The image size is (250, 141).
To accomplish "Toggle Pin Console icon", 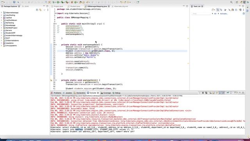I will point(227,93).
